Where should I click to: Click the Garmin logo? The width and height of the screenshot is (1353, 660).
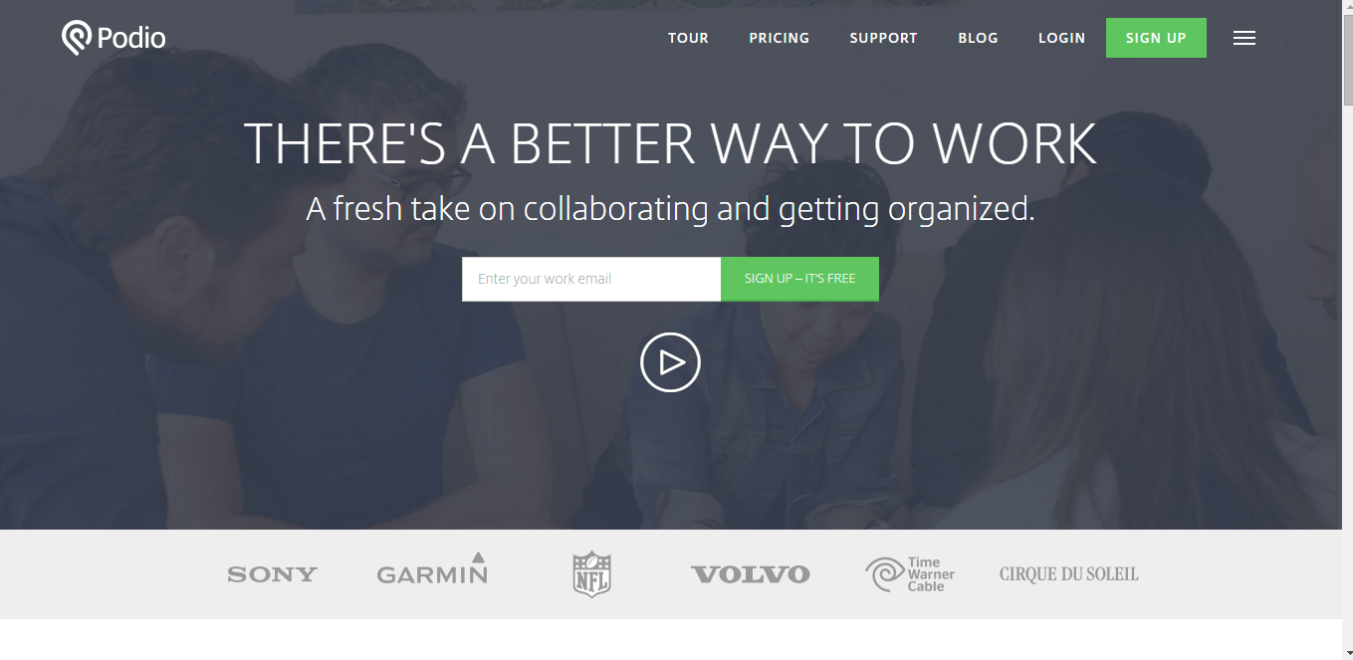(432, 568)
